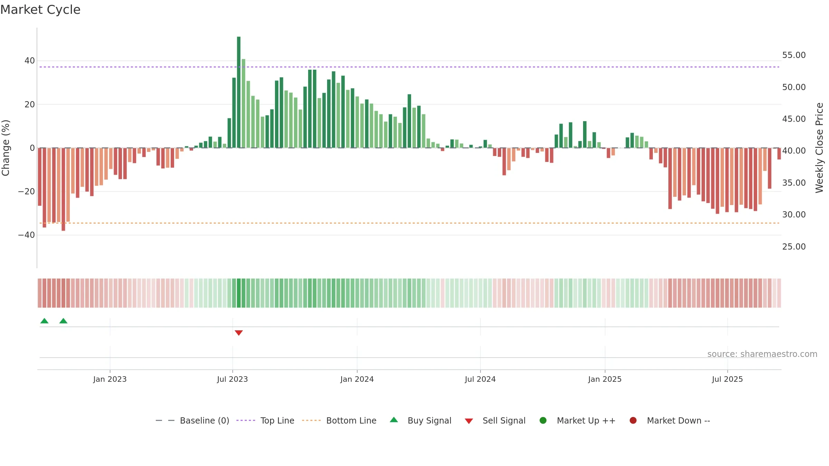Click the Market Up ++ green dot
Viewport: 829px width, 466px height.
[x=543, y=420]
